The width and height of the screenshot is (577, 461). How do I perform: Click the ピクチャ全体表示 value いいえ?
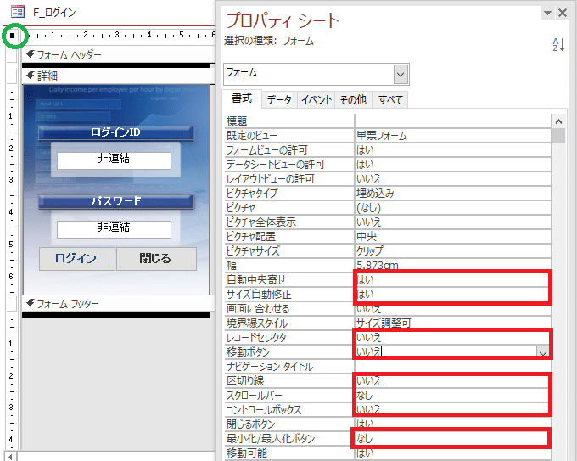pos(452,222)
